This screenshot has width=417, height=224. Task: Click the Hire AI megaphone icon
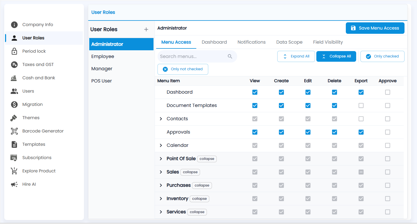coord(14,184)
